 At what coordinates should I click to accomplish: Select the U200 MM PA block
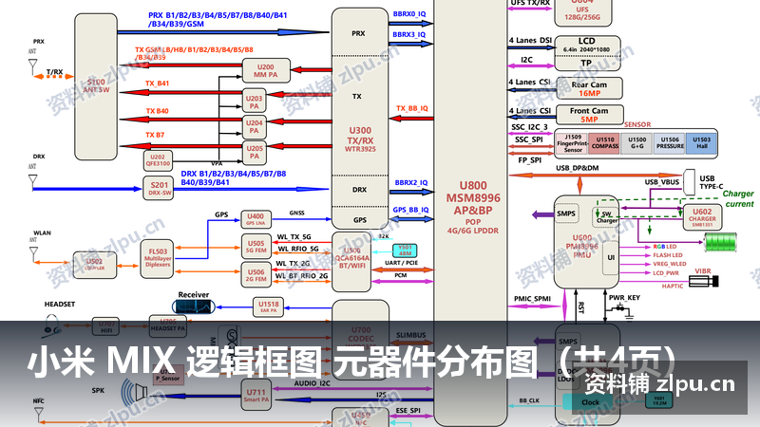pyautogui.click(x=266, y=70)
